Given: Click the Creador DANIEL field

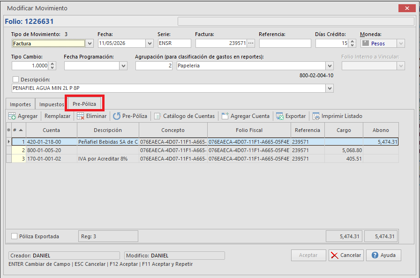Looking at the screenshot, I should click(64, 256).
